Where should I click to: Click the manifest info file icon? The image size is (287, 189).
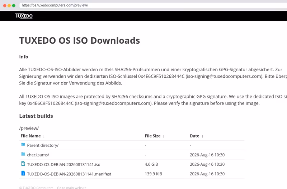click(23, 173)
